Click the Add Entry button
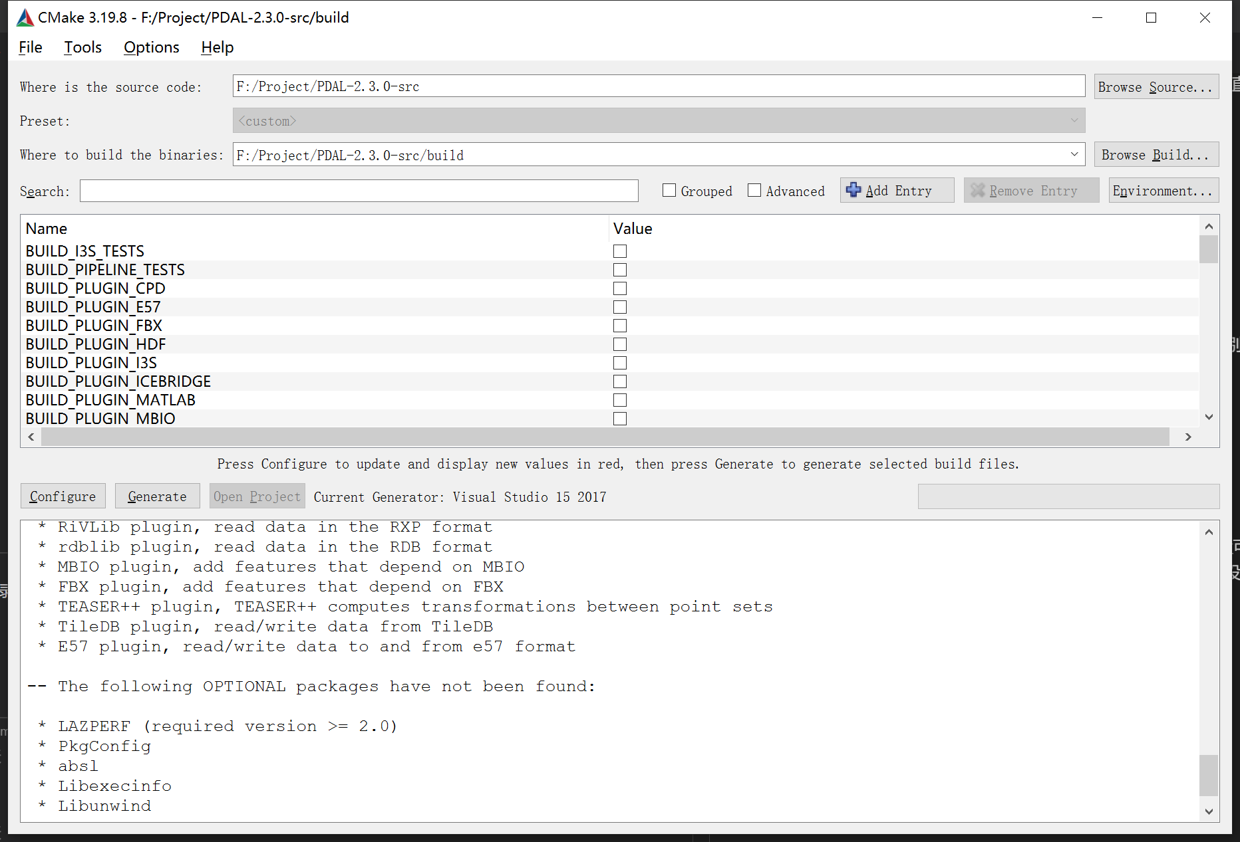This screenshot has width=1240, height=842. [x=897, y=191]
